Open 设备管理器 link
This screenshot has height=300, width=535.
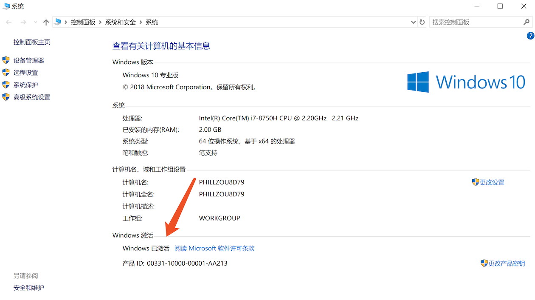[x=29, y=60]
